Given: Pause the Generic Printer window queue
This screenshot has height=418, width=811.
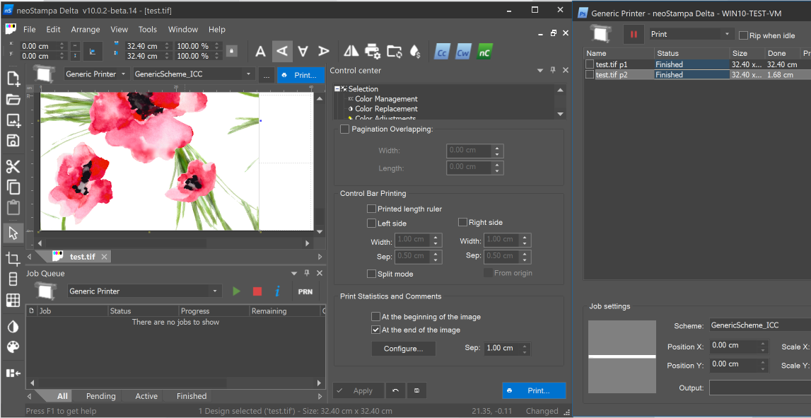Looking at the screenshot, I should tap(633, 34).
